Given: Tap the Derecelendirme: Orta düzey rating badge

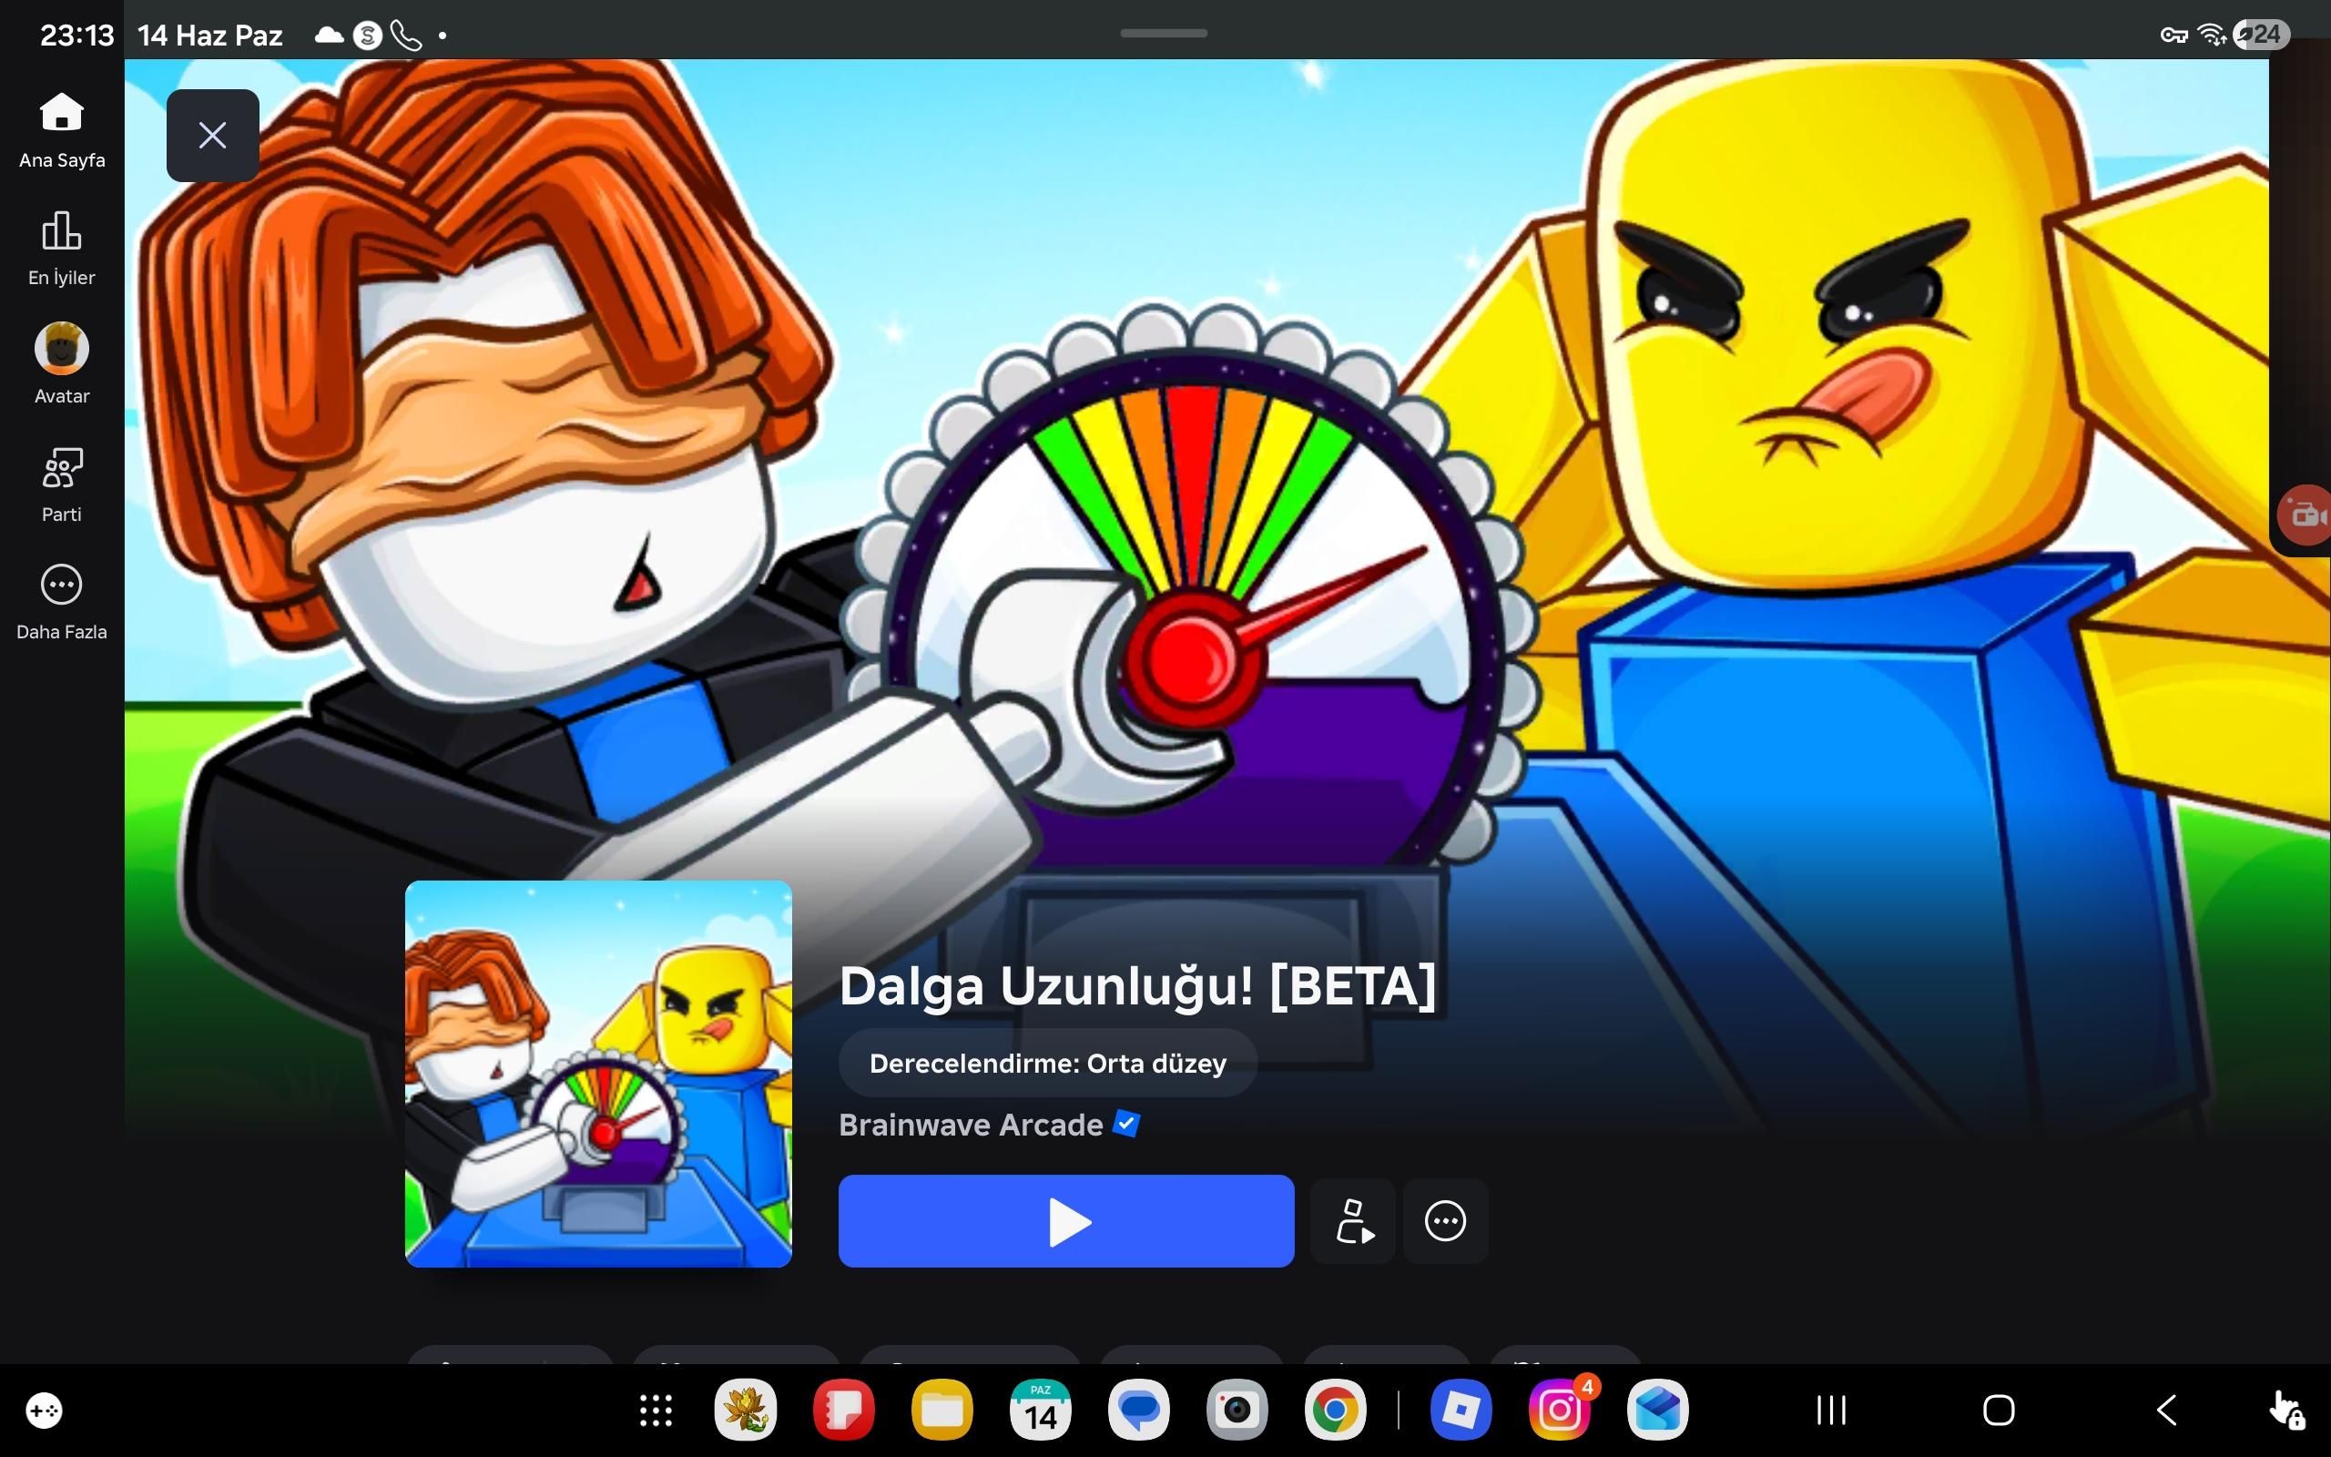Looking at the screenshot, I should (1048, 1063).
